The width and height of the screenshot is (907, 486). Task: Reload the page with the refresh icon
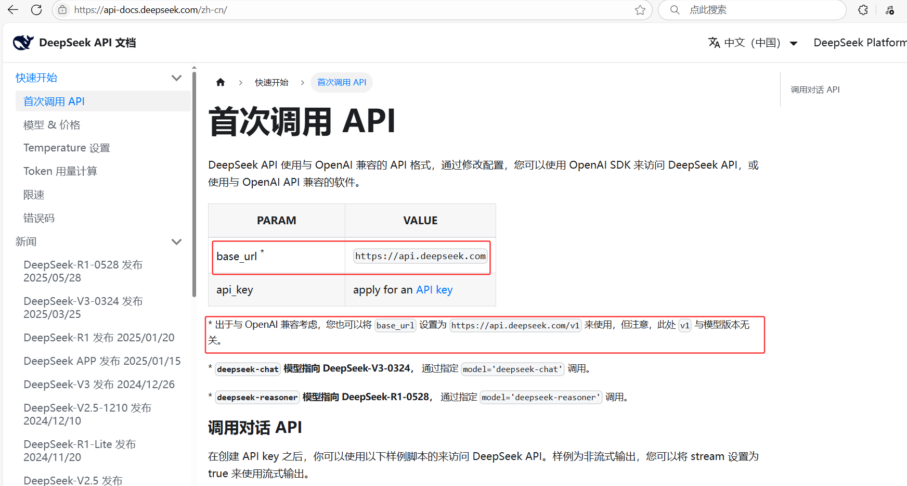[36, 10]
